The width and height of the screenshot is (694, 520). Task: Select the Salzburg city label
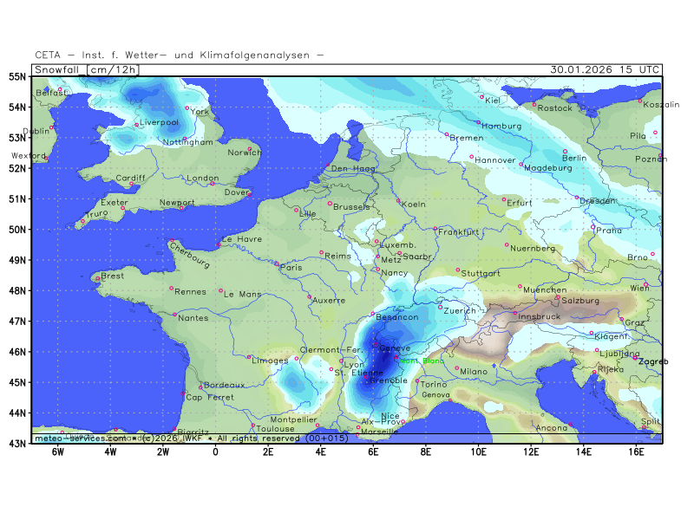pyautogui.click(x=580, y=301)
